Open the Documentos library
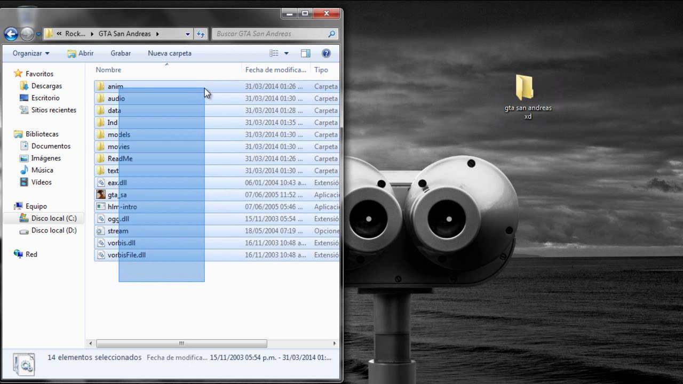 tap(51, 146)
